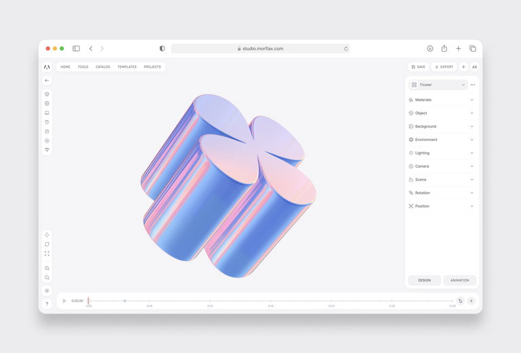Screen dimensions: 521x353
Task: Expand the Scene section
Action: [442, 179]
